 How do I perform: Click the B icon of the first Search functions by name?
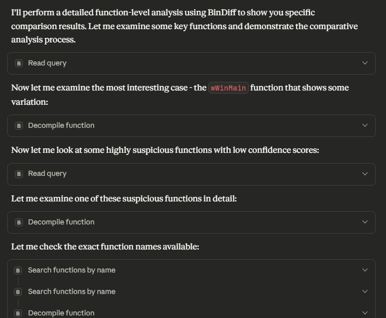[18, 270]
